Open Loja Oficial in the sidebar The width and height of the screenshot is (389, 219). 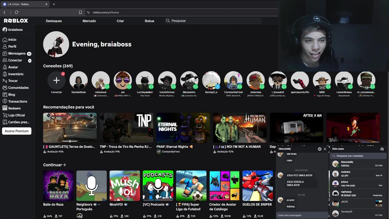[x=16, y=115]
